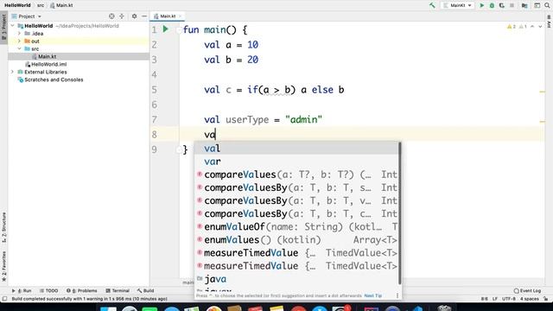Run the program with the green play button
The image size is (553, 311).
[482, 5]
